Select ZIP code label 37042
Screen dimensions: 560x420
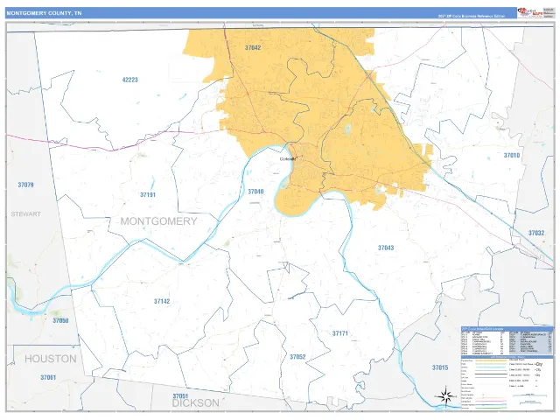tap(253, 47)
